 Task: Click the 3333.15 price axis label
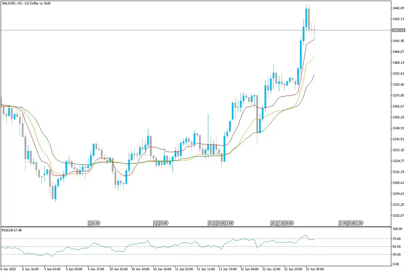(398, 150)
